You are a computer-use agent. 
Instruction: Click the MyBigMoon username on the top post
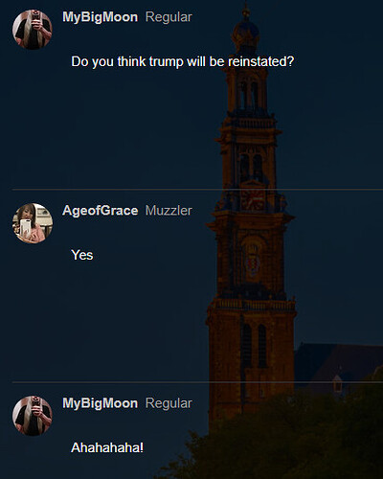click(100, 17)
